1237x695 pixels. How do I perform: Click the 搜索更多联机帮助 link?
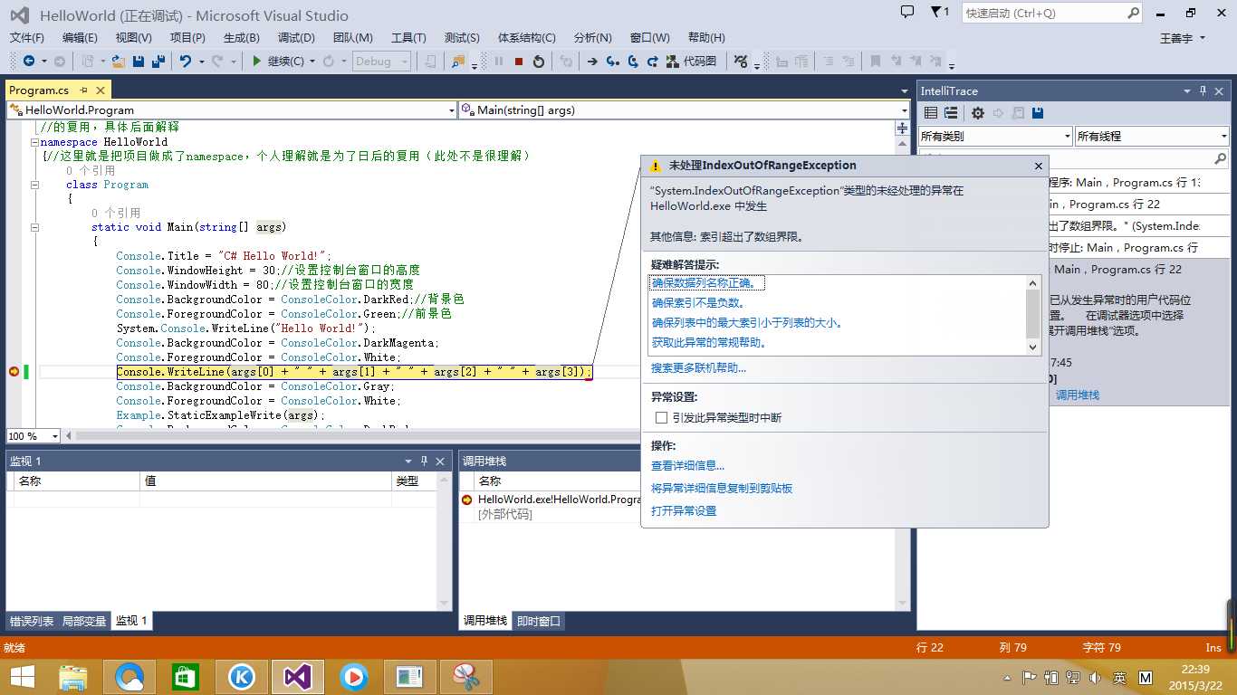[x=699, y=368]
